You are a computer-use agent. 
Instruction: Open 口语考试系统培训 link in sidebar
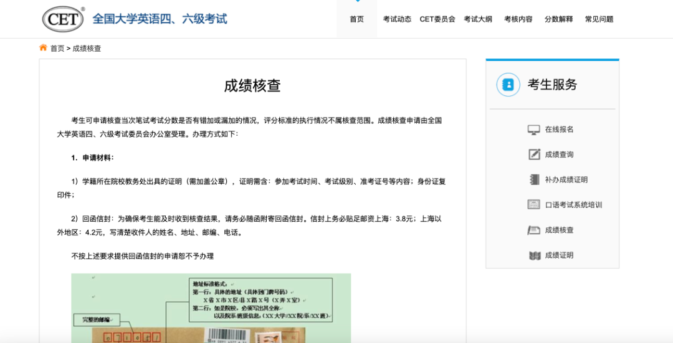click(574, 205)
